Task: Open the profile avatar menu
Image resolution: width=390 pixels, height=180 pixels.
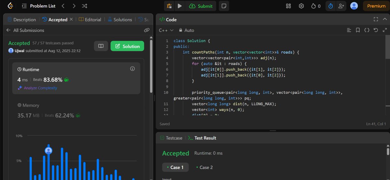Action: (x=354, y=6)
